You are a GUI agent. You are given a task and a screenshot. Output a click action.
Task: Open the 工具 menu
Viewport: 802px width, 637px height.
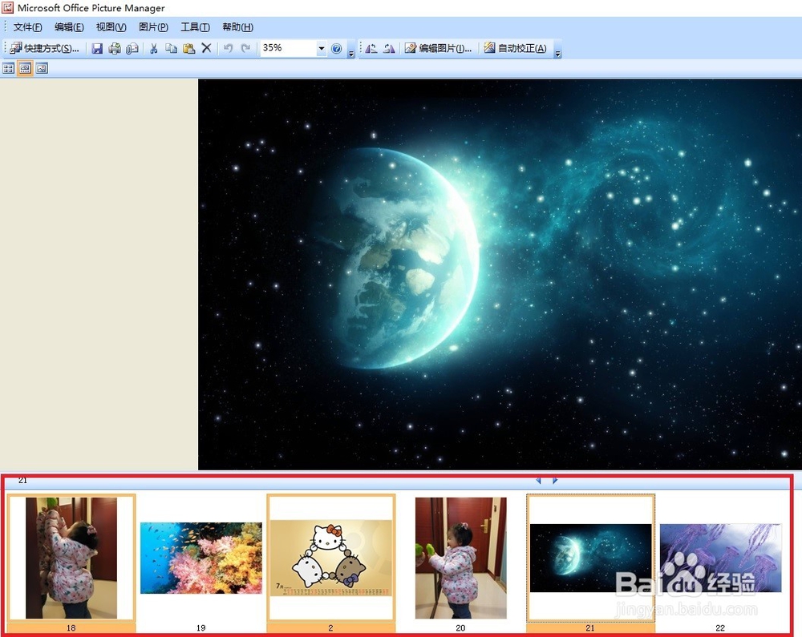tap(195, 26)
